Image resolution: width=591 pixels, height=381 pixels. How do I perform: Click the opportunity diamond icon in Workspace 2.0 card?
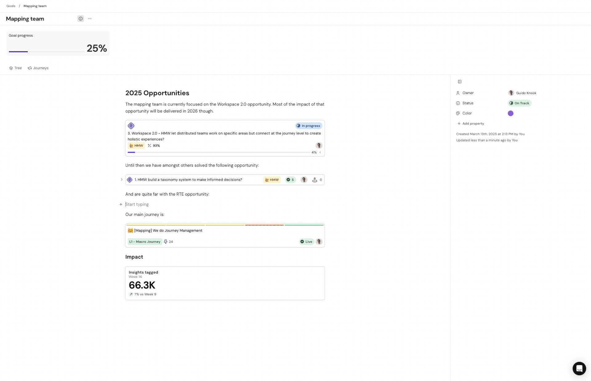(x=131, y=126)
